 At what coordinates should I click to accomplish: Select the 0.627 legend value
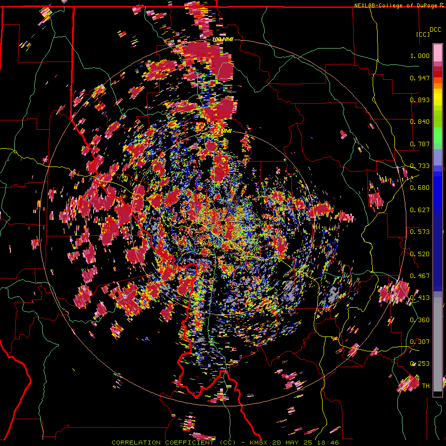click(x=420, y=210)
